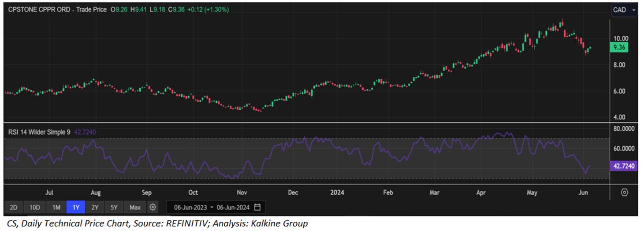641x231 pixels.
Task: Click the Trade Price label in header
Action: coord(92,9)
